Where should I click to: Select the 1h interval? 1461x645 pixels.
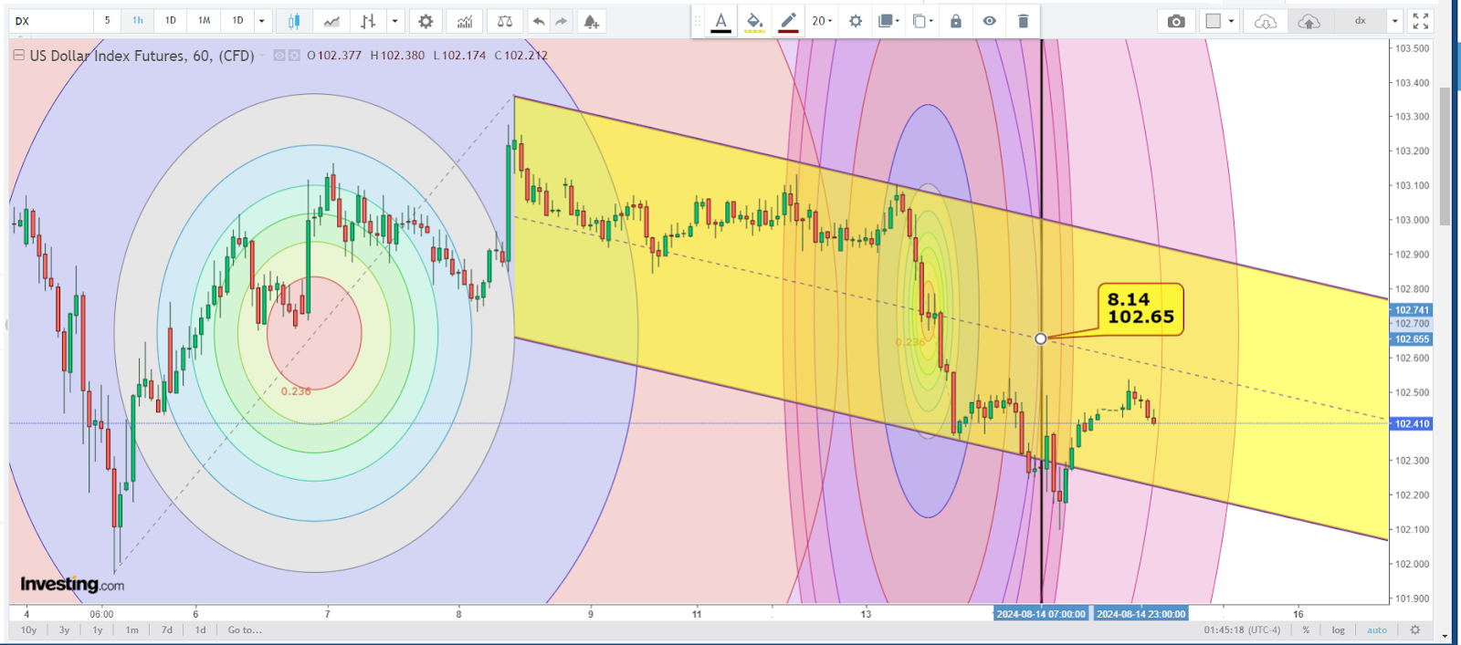[138, 21]
